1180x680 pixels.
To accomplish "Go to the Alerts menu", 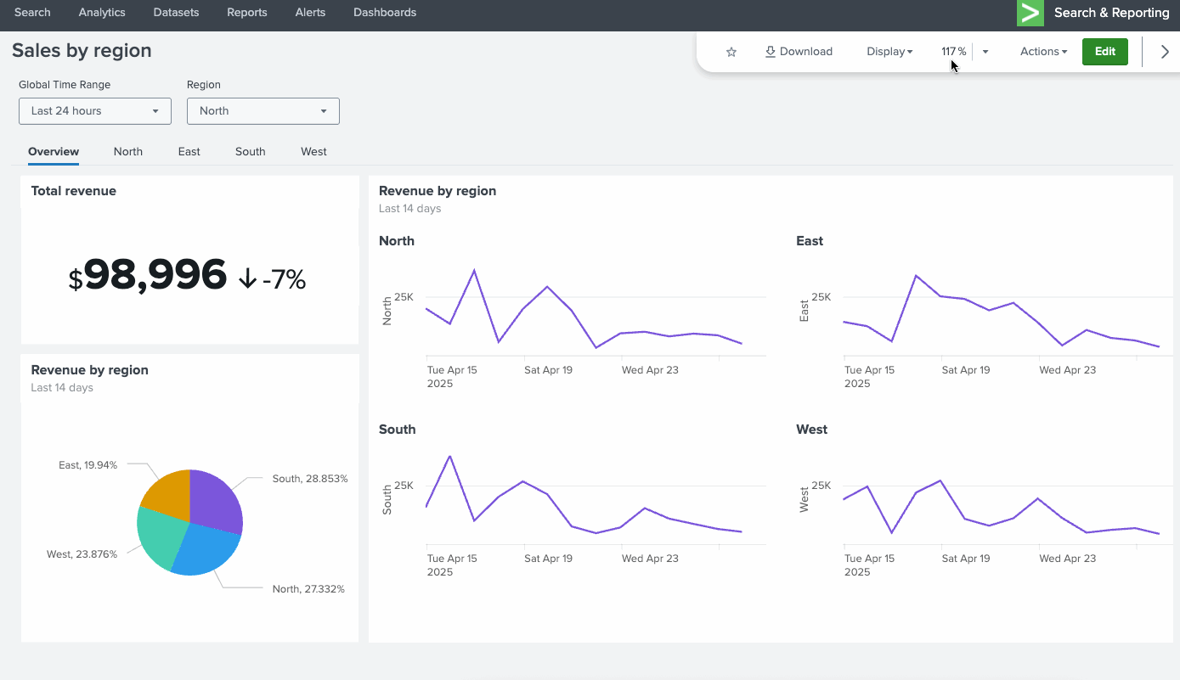I will click(x=310, y=13).
